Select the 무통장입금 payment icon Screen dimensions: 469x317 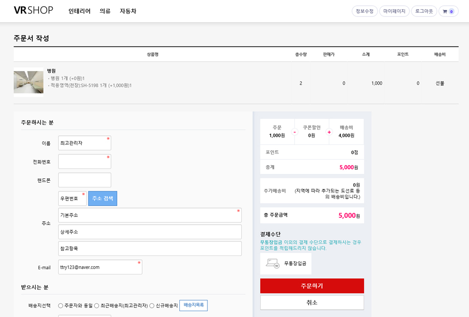(273, 263)
